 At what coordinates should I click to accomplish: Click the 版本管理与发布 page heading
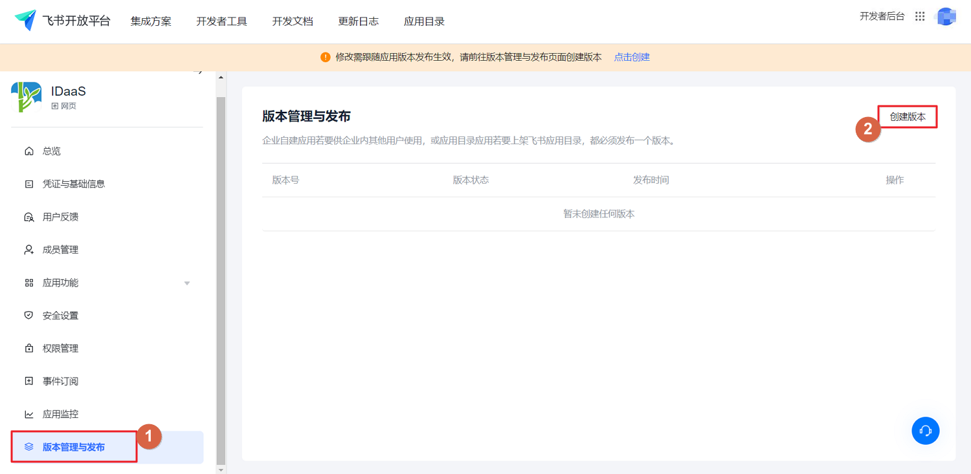[x=306, y=116]
